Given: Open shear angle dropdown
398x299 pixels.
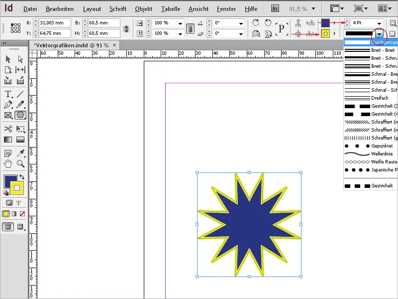Looking at the screenshot, I should click(x=241, y=33).
